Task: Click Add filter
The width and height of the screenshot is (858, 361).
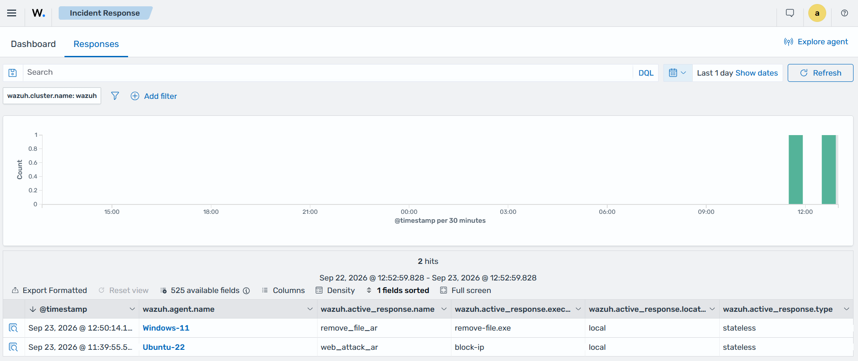Action: pos(154,96)
